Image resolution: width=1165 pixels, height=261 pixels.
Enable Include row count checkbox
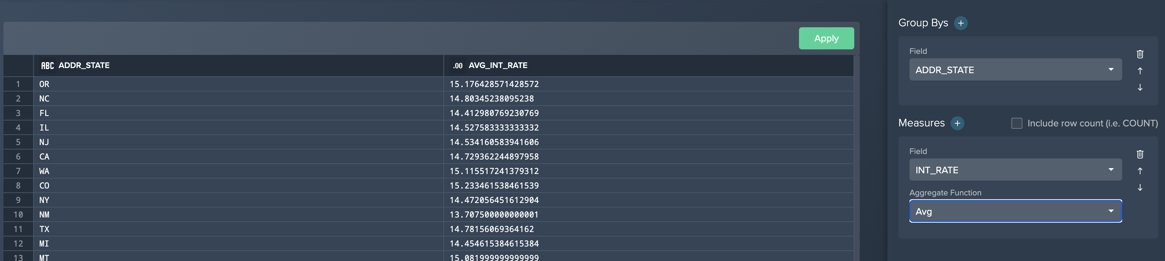point(1016,124)
